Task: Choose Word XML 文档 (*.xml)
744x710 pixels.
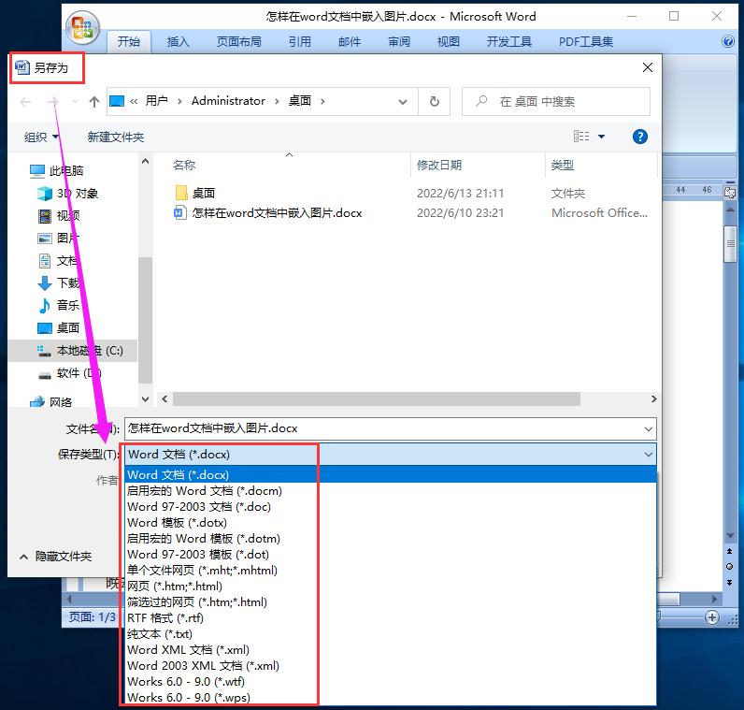Action: tap(391, 650)
